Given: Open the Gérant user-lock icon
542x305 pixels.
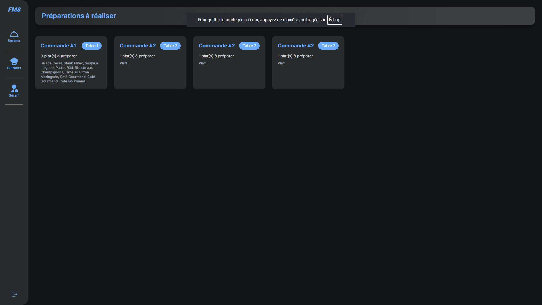Looking at the screenshot, I should point(14,88).
